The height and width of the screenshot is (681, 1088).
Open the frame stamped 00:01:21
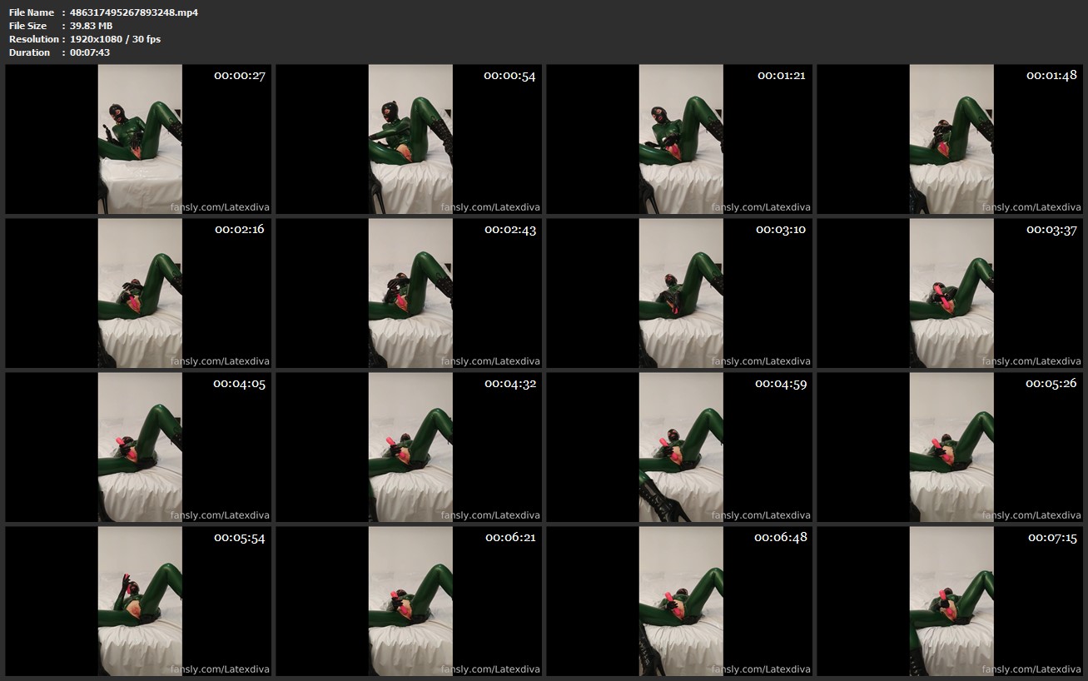(x=679, y=139)
